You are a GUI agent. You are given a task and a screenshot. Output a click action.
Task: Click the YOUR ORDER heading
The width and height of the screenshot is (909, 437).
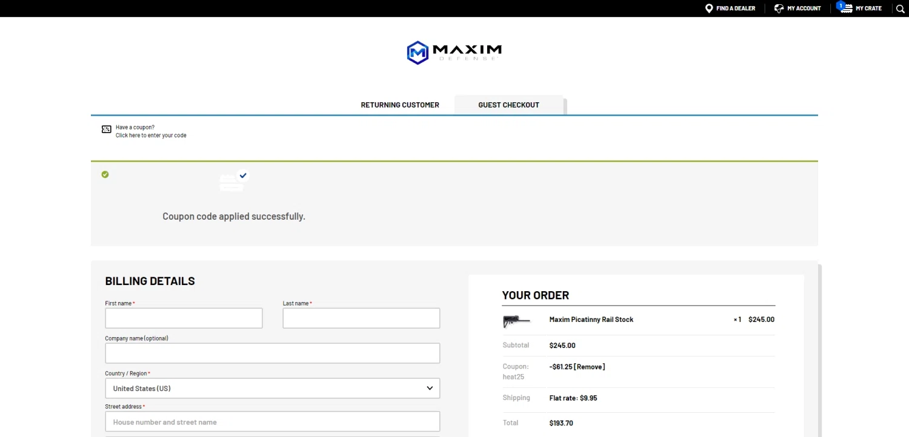point(536,295)
